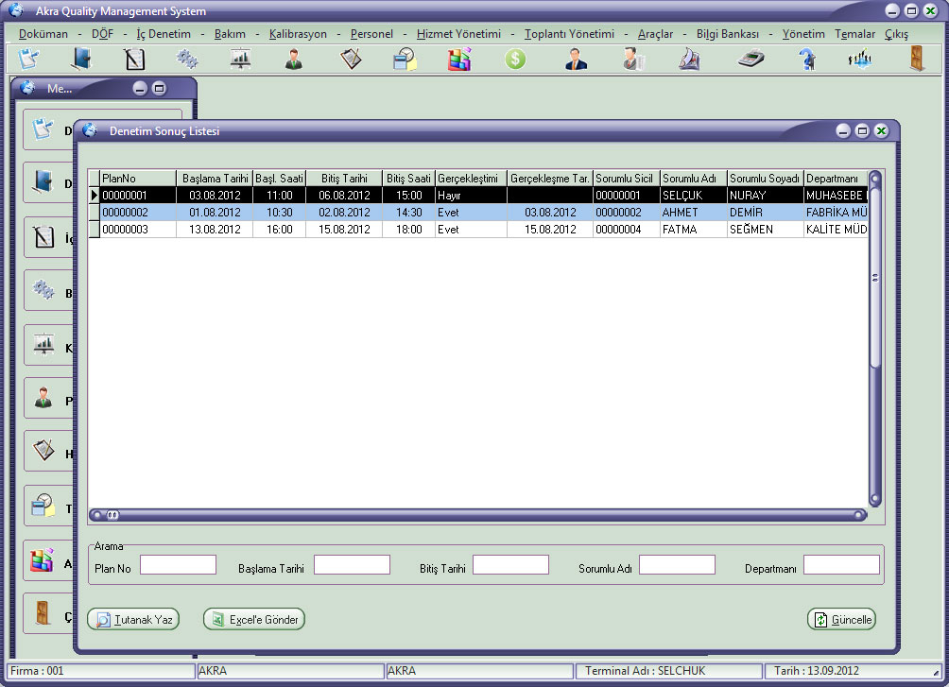The height and width of the screenshot is (687, 949).
Task: Select the row with plan 00000003
Action: click(478, 230)
